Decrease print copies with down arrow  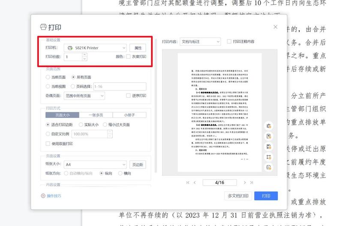coord(84,59)
